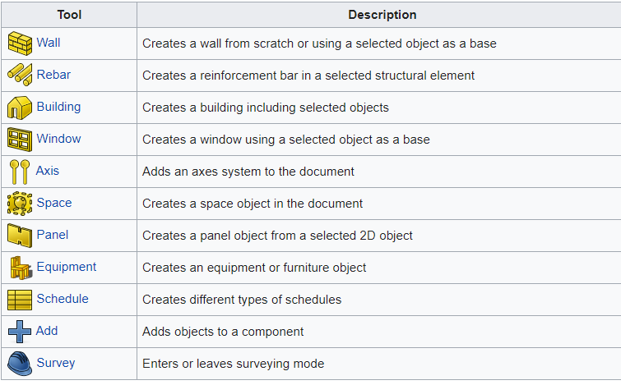
Task: Click the Window tool icon
Action: click(x=19, y=139)
